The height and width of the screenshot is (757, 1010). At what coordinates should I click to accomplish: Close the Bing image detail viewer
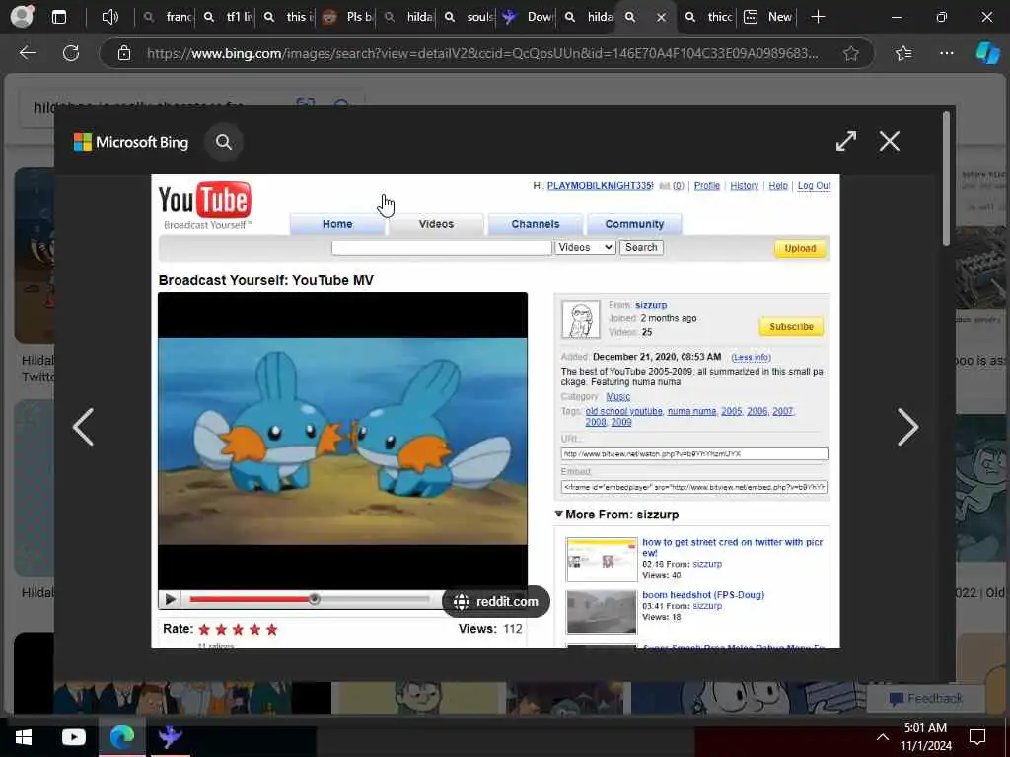tap(889, 141)
